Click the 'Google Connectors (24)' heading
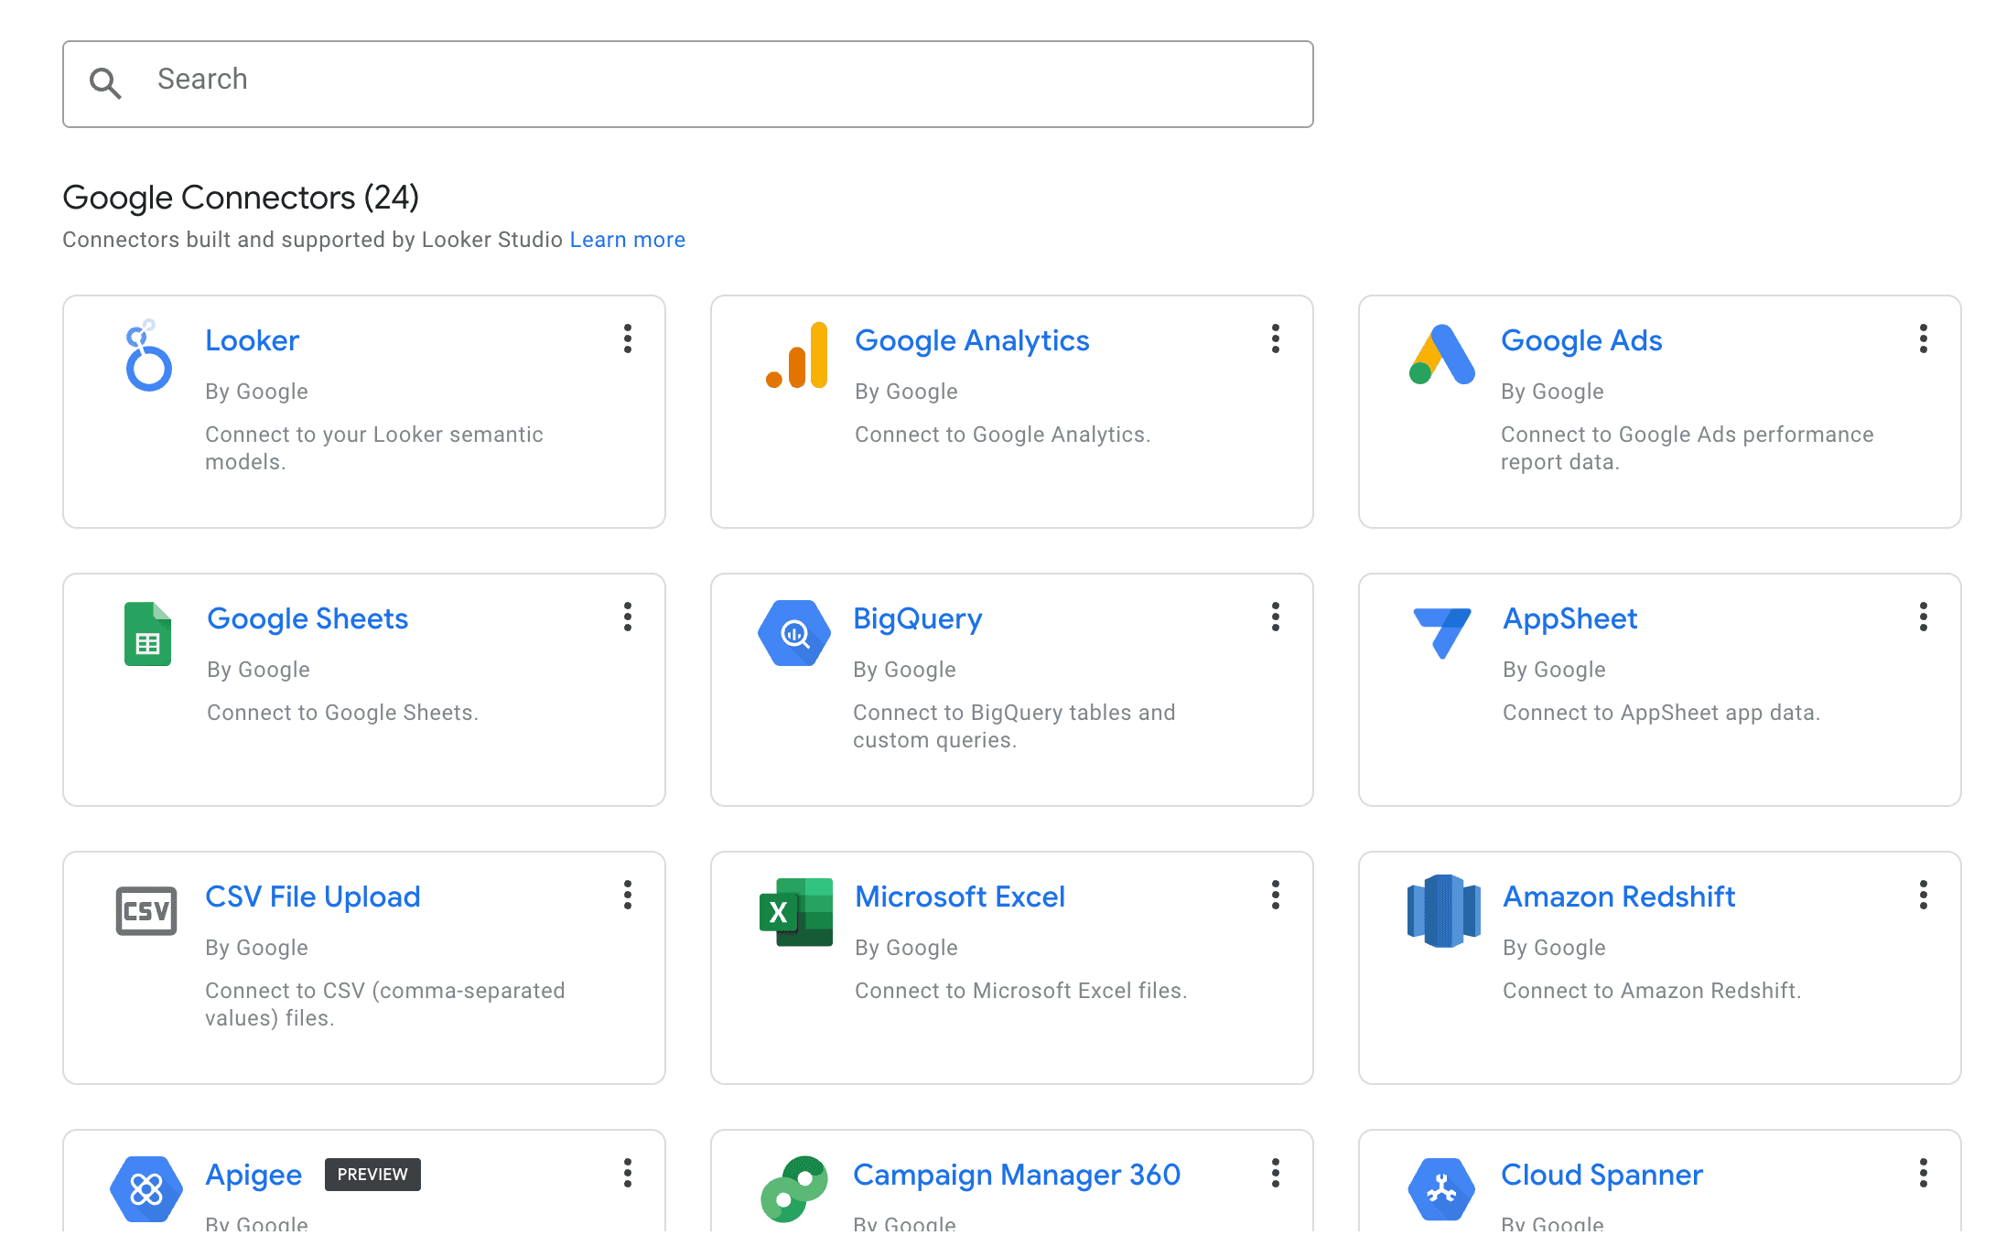Viewport: 2006px width, 1235px height. (x=241, y=198)
